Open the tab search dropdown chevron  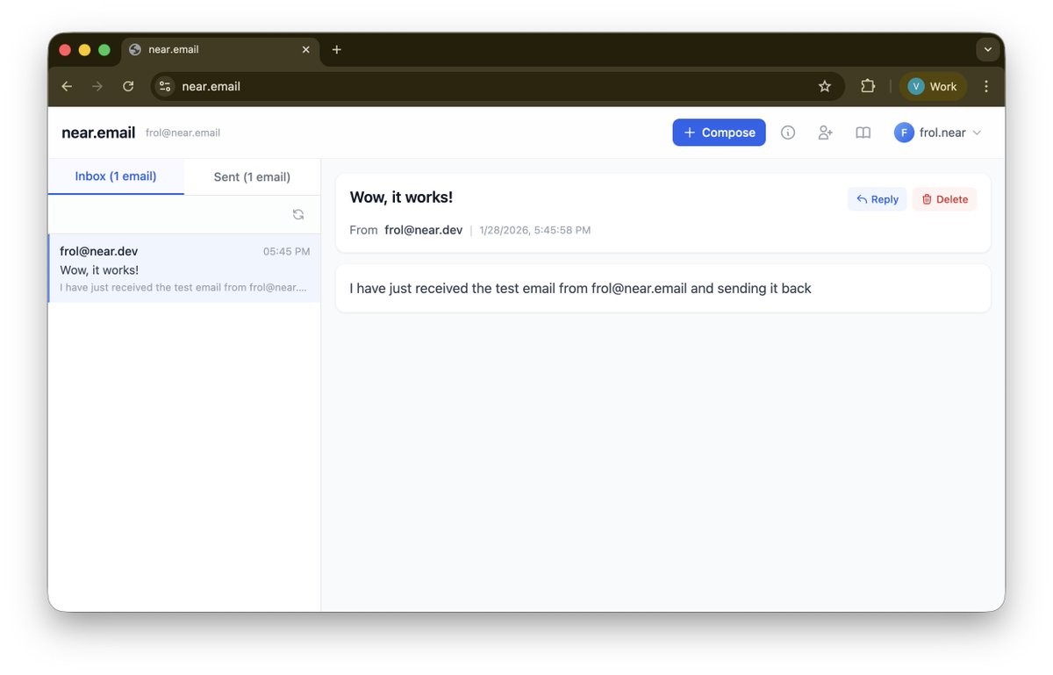[988, 50]
